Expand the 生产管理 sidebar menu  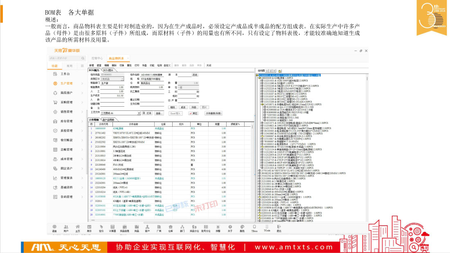67,83
